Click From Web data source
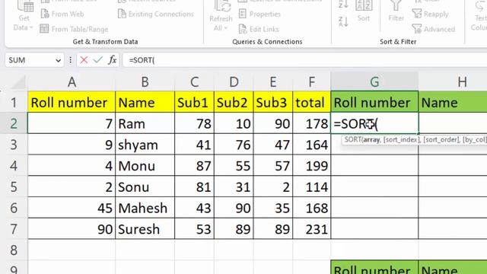This screenshot has width=487, height=274. 62,14
